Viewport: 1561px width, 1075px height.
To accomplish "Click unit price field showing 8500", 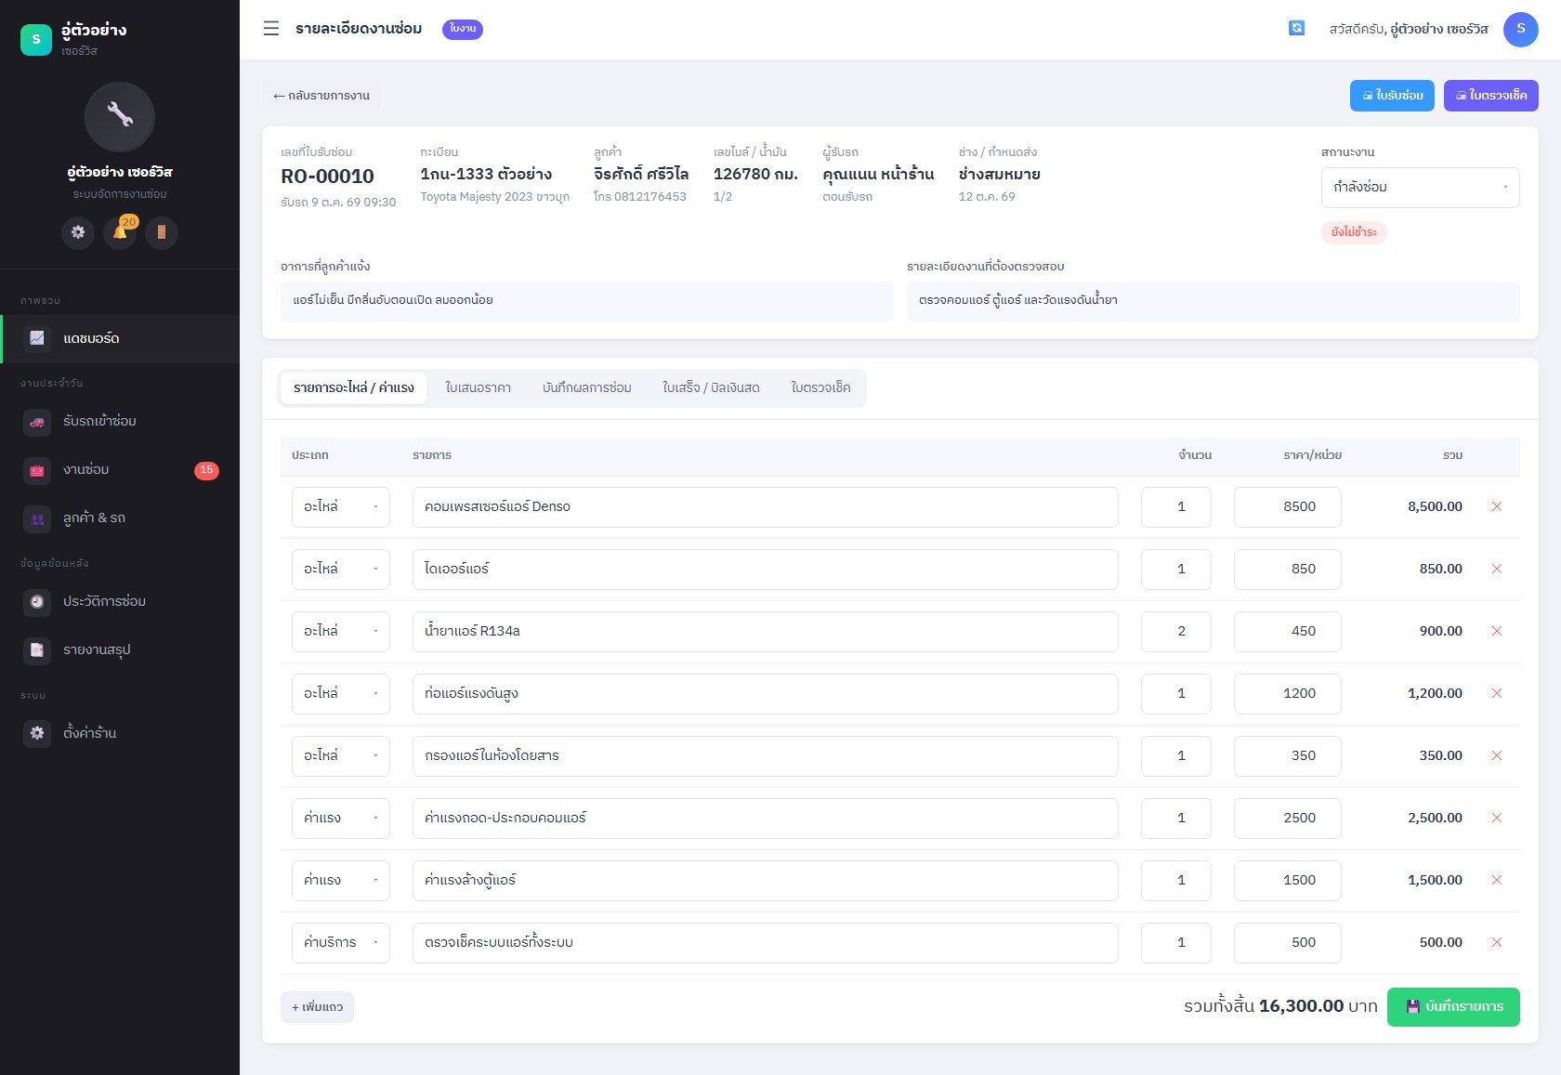I will pos(1287,507).
